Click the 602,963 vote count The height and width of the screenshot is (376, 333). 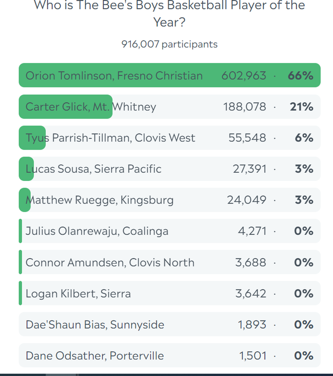coord(244,76)
